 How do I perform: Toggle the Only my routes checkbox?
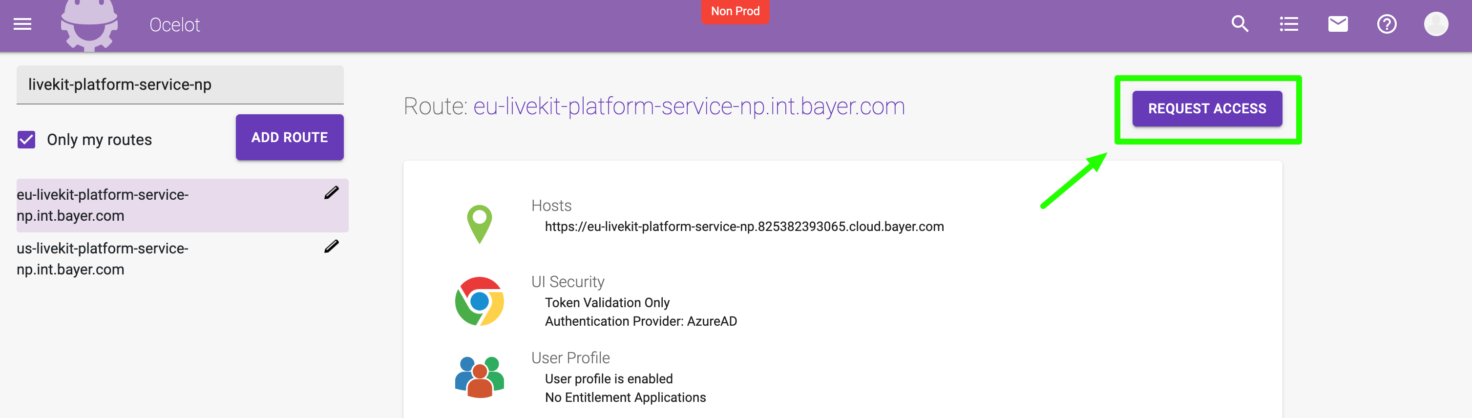coord(26,139)
